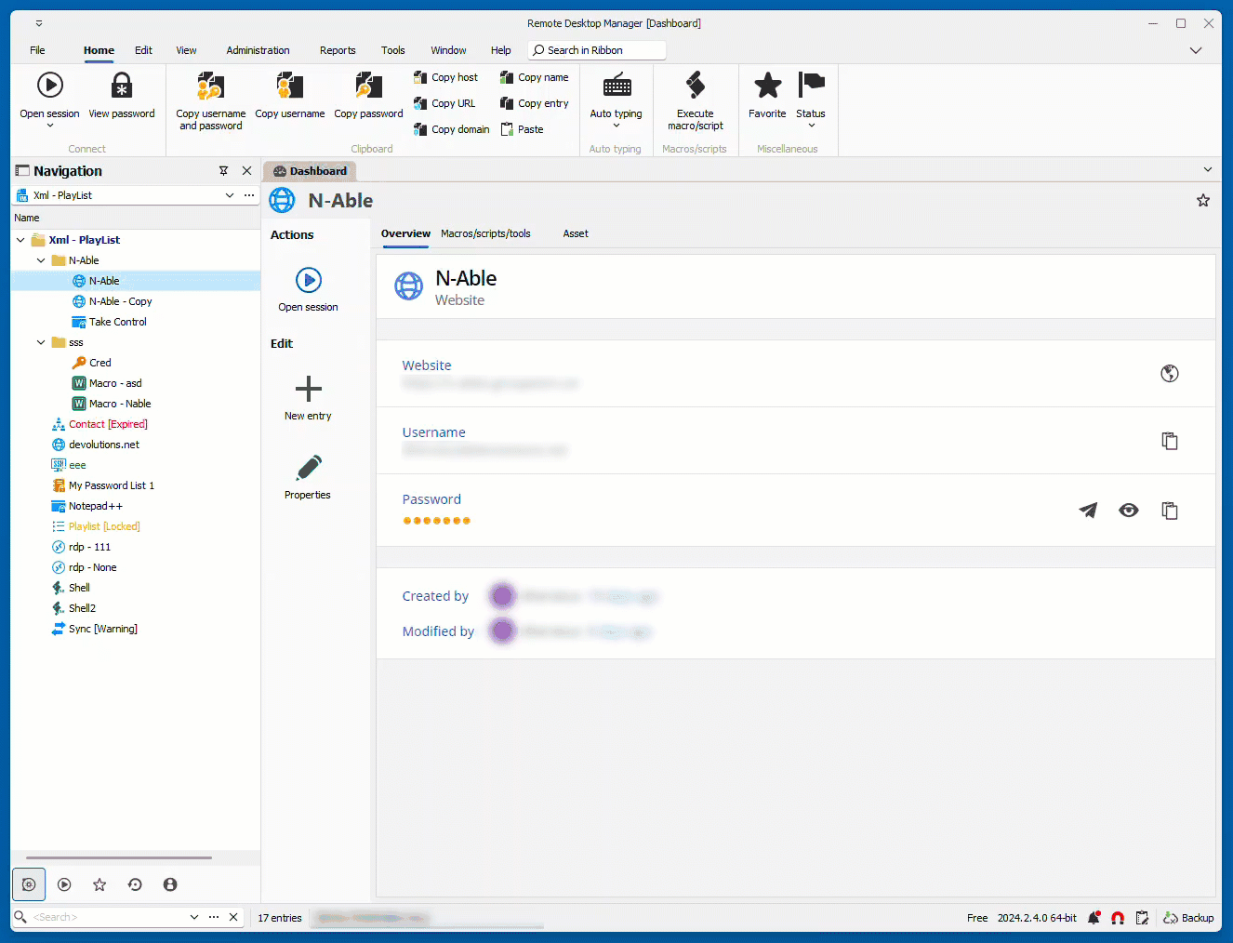Toggle favorite star for N-Able entry
Screen dimensions: 1233x943
coord(1202,201)
